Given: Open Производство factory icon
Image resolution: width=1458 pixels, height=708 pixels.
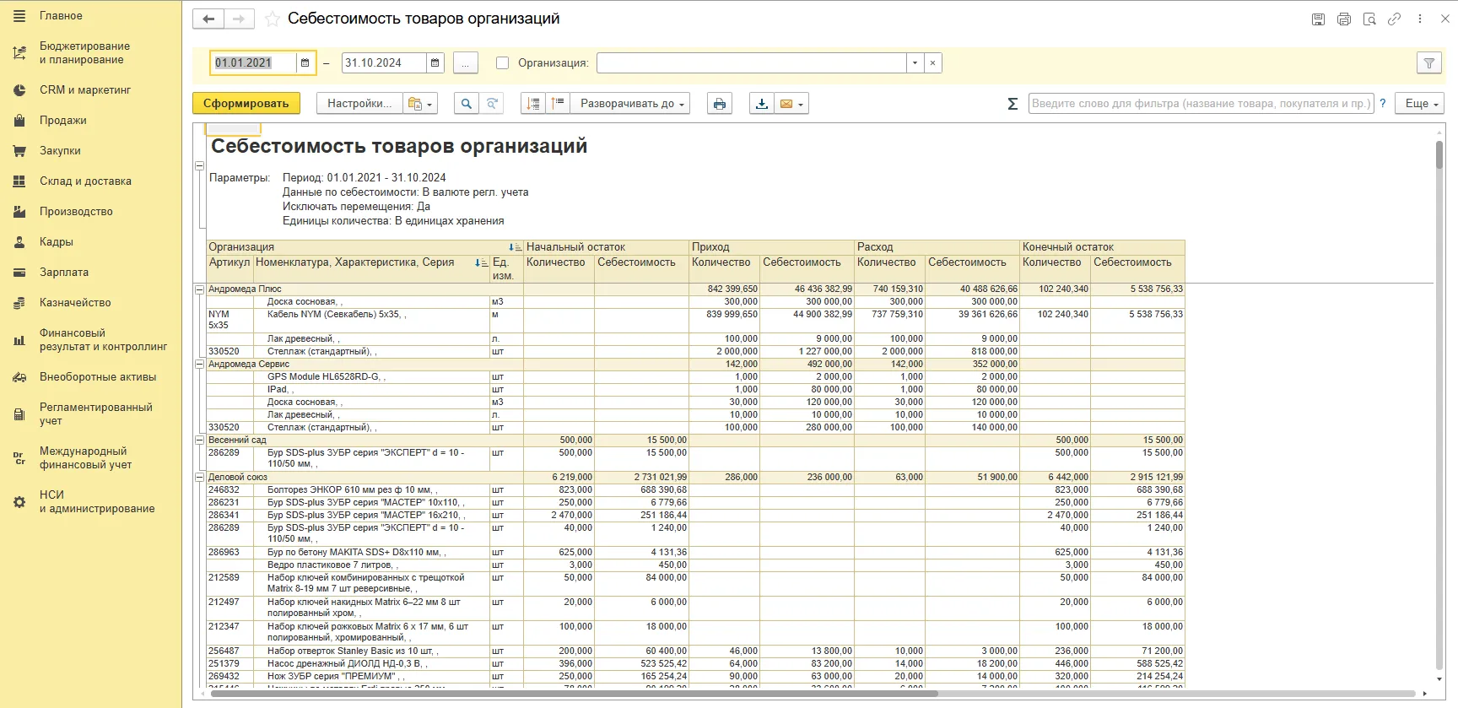Looking at the screenshot, I should [19, 212].
